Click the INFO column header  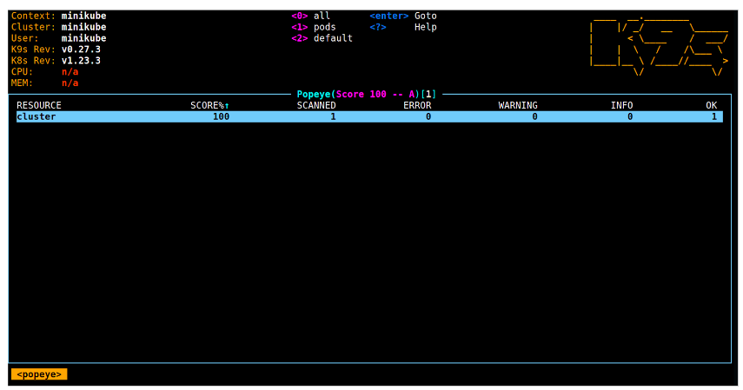click(621, 105)
